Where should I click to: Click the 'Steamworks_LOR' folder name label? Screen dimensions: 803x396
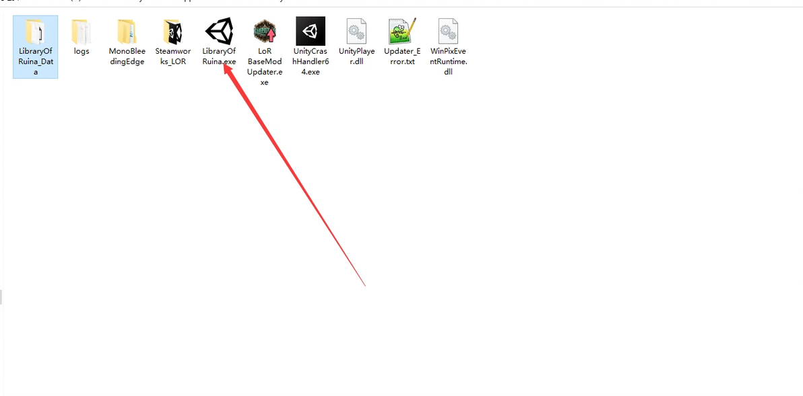173,56
